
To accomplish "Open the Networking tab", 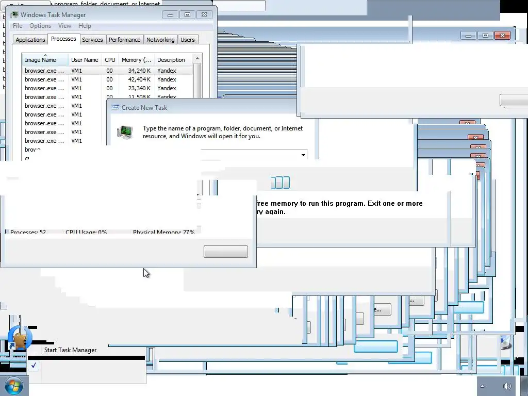I will click(x=160, y=39).
